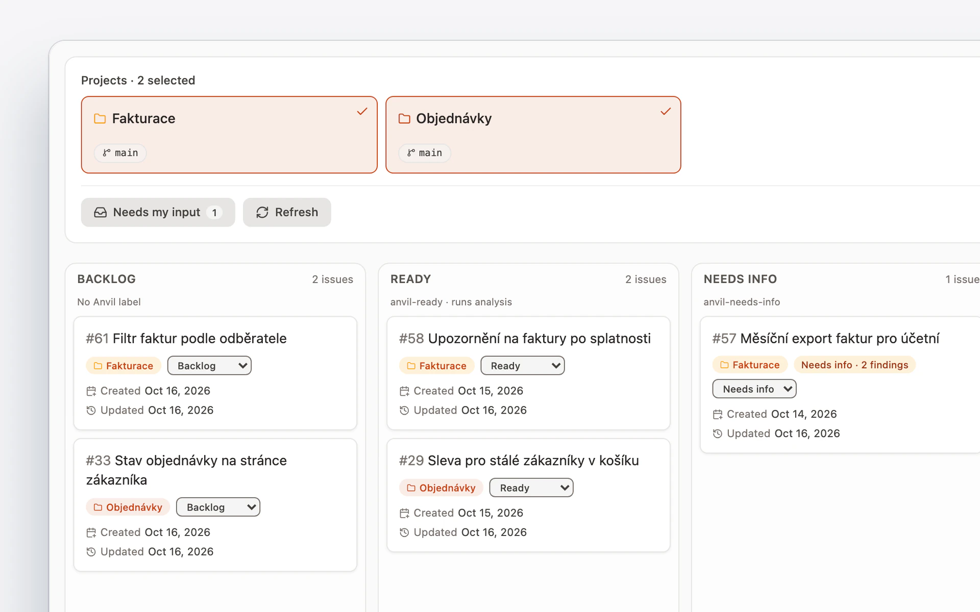Click the Fakturace tag on issue #58

coord(437,366)
